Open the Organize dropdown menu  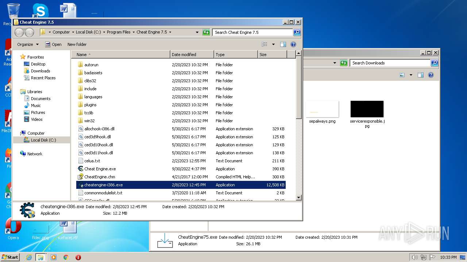pos(28,44)
